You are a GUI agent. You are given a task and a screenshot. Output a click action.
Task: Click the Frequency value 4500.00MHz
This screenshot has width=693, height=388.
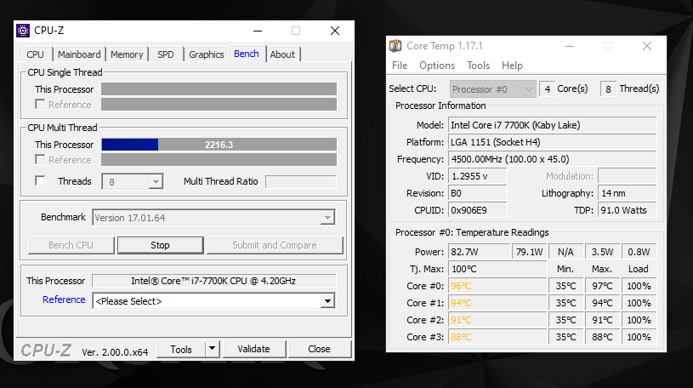[553, 159]
